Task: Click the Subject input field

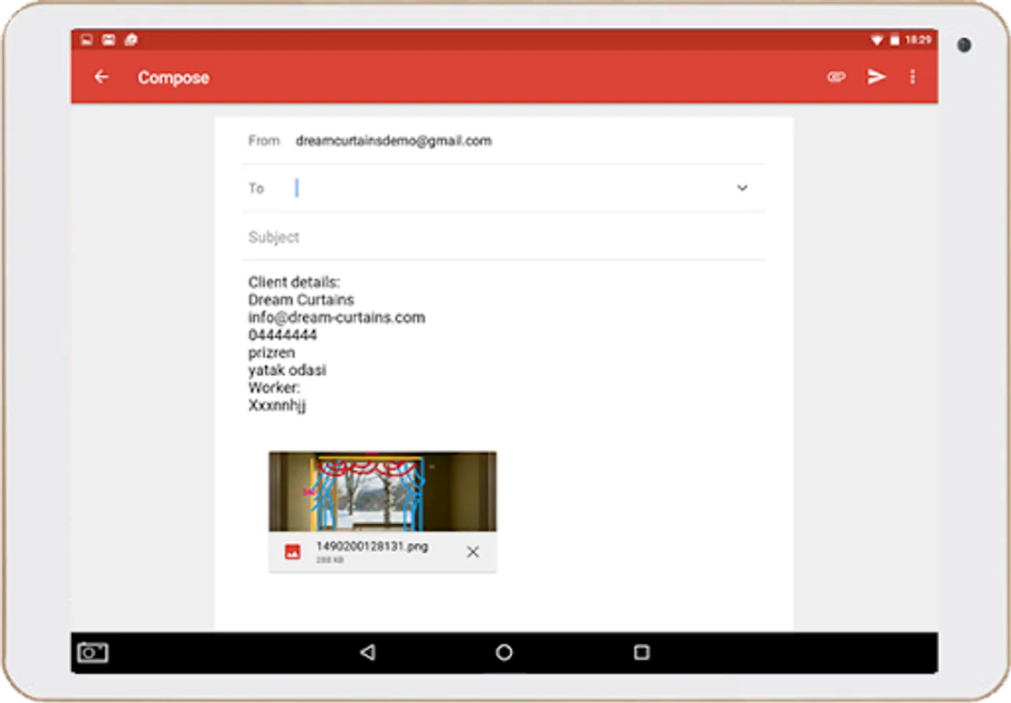Action: click(x=504, y=237)
